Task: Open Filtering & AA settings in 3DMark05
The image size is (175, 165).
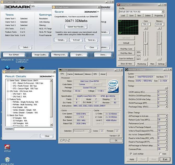Action: point(60,55)
